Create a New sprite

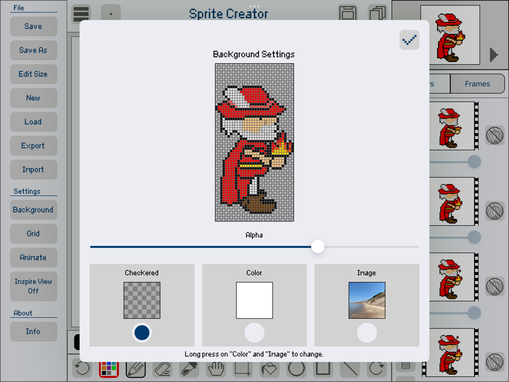(34, 98)
